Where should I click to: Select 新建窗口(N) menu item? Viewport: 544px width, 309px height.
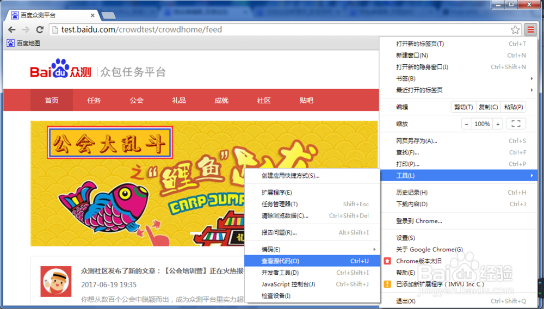(459, 55)
